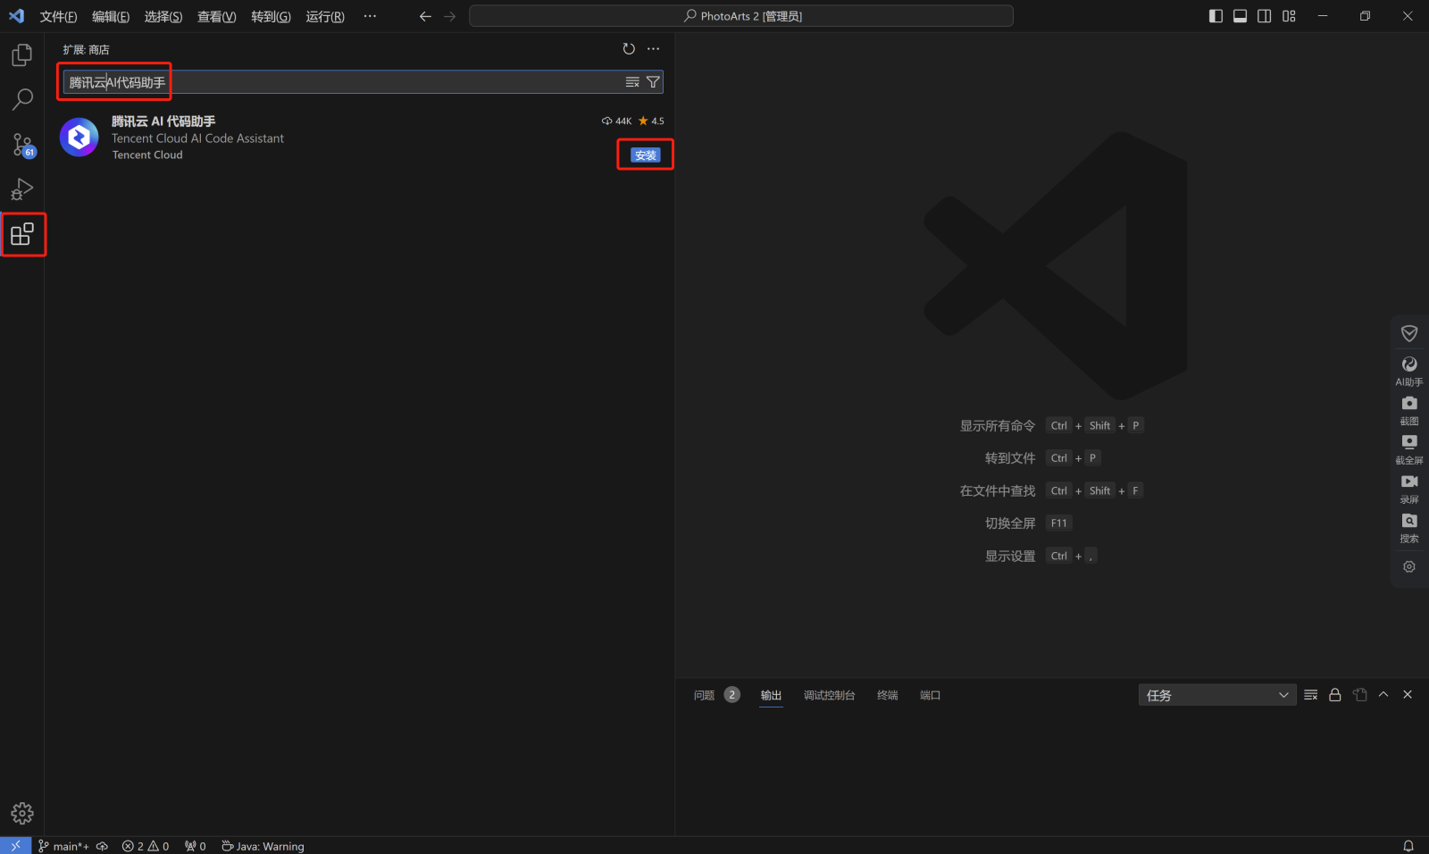Click the Tencent Cloud publisher name

[147, 155]
